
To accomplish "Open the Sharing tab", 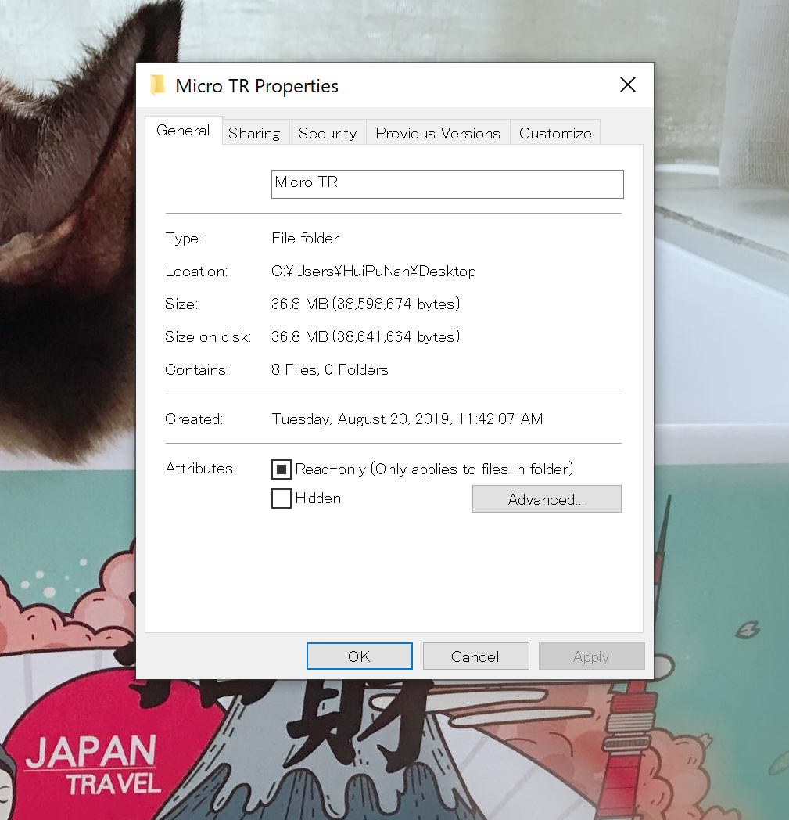I will tap(254, 133).
